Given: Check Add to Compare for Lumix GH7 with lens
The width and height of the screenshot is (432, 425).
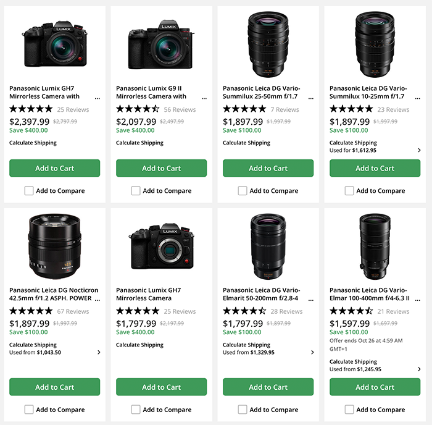Looking at the screenshot, I should [29, 191].
